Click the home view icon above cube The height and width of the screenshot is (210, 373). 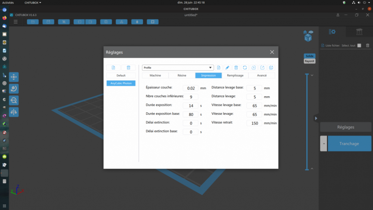pos(305,32)
